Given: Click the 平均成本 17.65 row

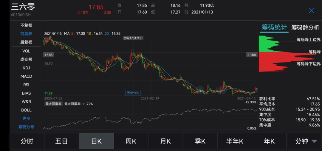Looking at the screenshot, I should (290, 104).
